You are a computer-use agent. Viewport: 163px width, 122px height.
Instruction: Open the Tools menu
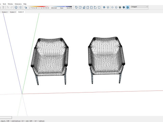4,4
